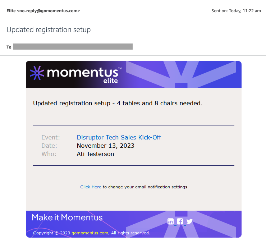Screen dimensions: 266x243
Task: Select the redacted recipient in To field
Action: coord(73,47)
